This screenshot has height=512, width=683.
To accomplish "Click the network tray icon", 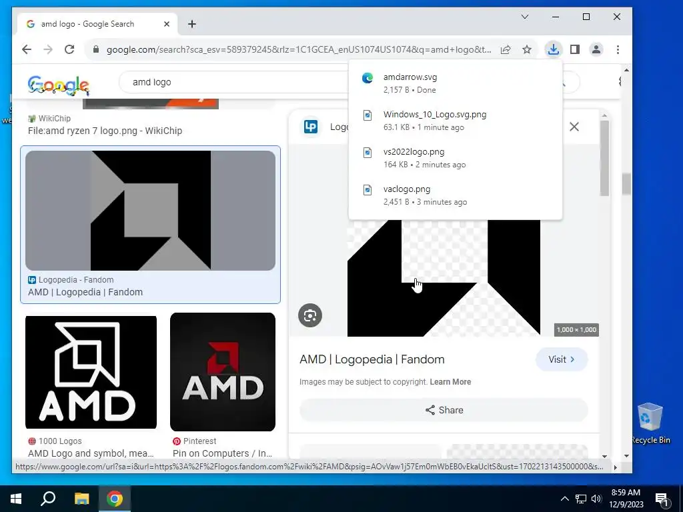I will [x=581, y=499].
